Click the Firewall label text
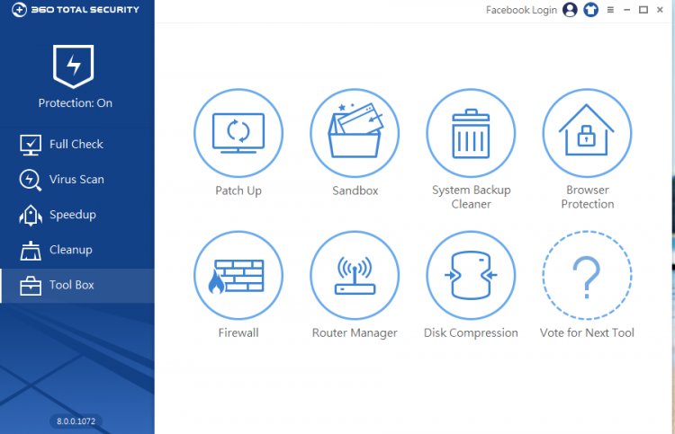The image size is (675, 434). [238, 332]
